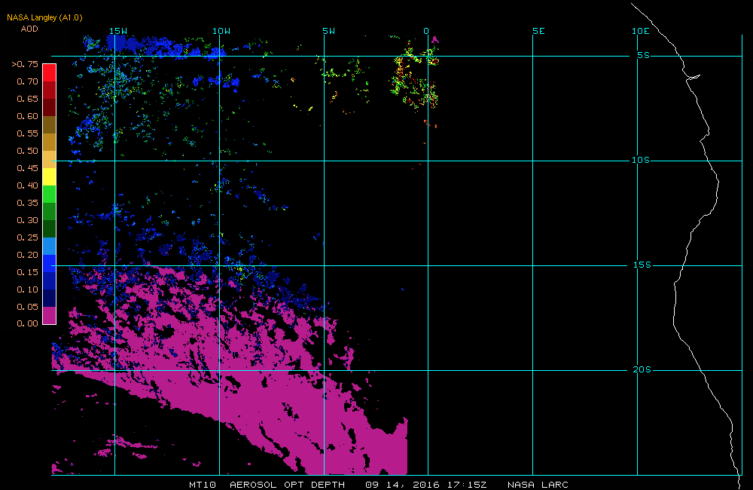
Task: Select the "0.45" legend value
Action: coord(27,168)
